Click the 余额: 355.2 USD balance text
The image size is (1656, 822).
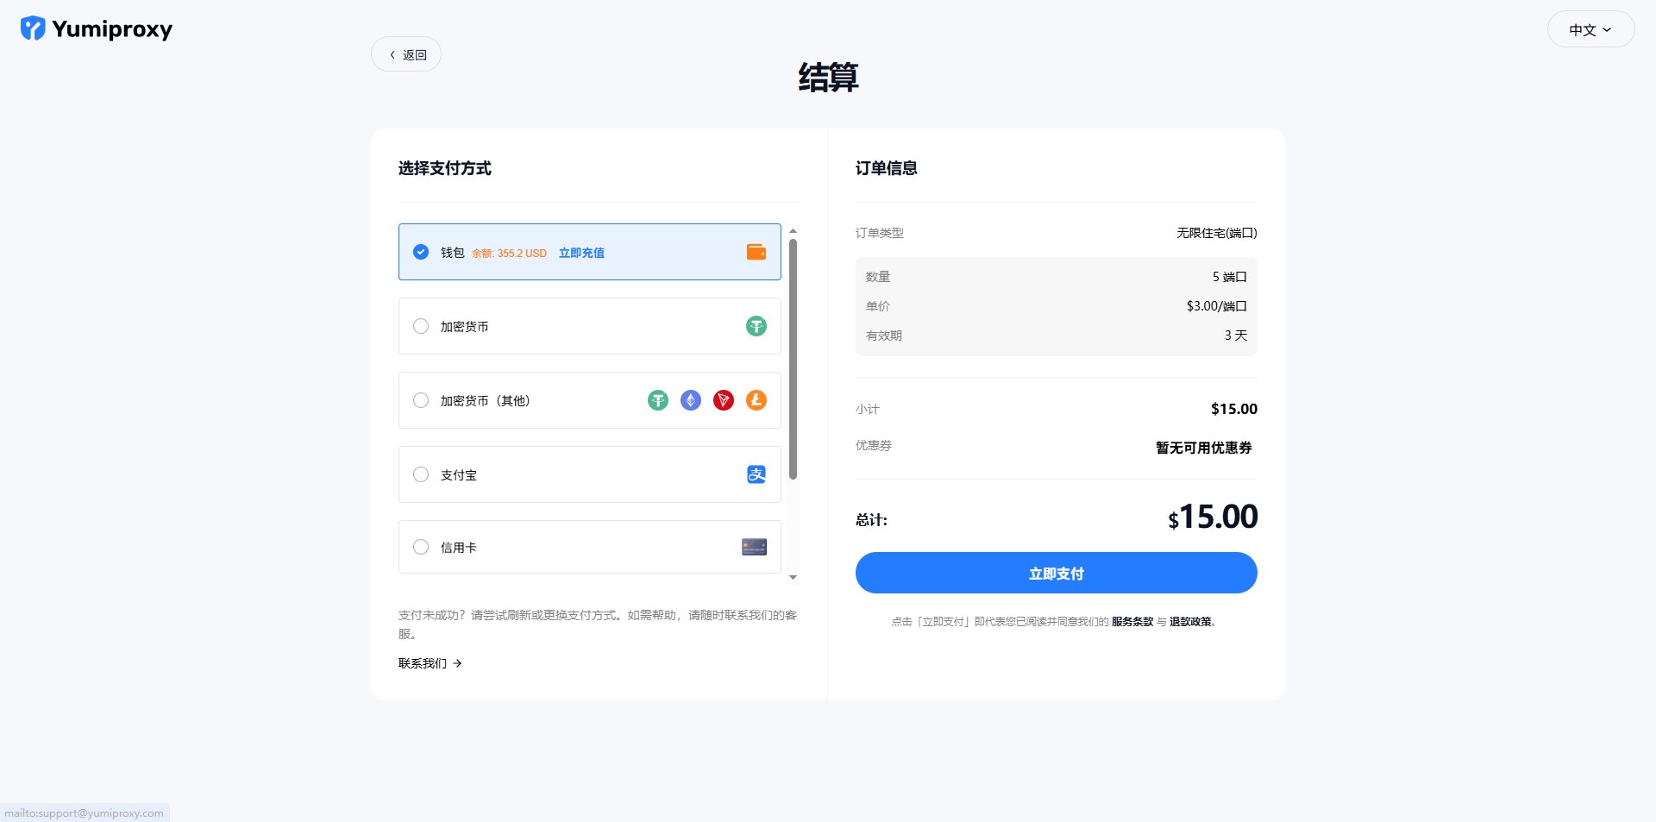point(509,254)
